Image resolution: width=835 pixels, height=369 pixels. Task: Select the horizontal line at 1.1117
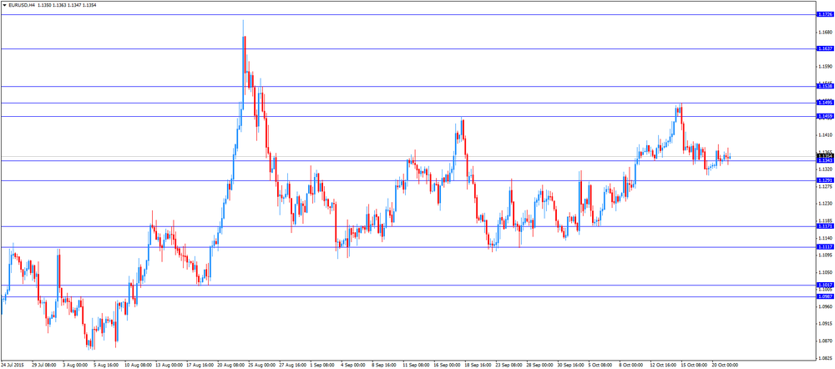point(407,247)
